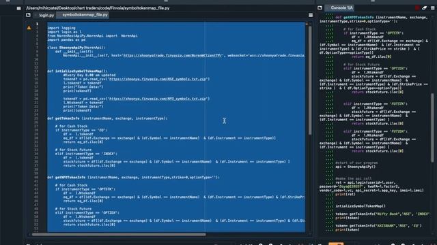Click the 'import logging' line in the editor
This screenshot has height=245, width=437.
click(61, 28)
